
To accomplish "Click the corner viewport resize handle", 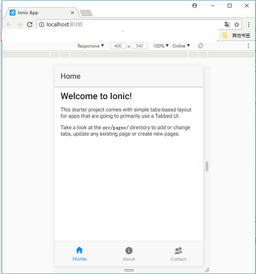I will (x=207, y=270).
